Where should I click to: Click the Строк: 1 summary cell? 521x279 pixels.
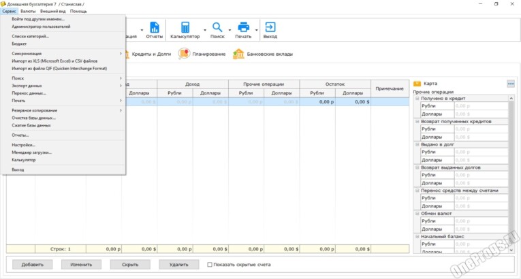(x=61, y=249)
